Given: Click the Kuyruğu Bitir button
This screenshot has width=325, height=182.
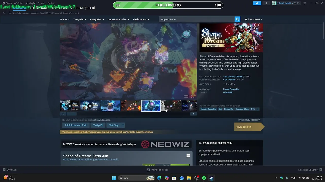Looking at the screenshot, I should pos(249,127).
